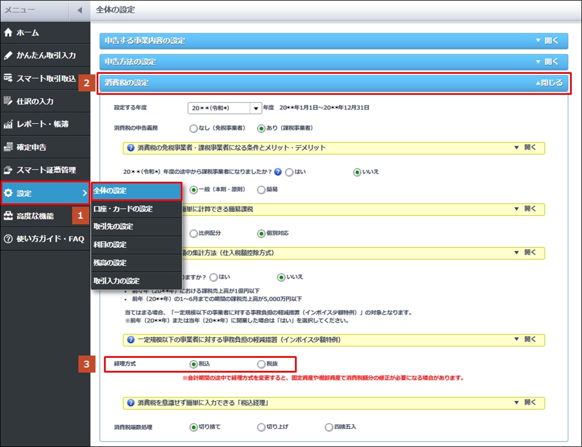Select 切り捨て rounding option
The width and height of the screenshot is (582, 447).
tap(193, 427)
